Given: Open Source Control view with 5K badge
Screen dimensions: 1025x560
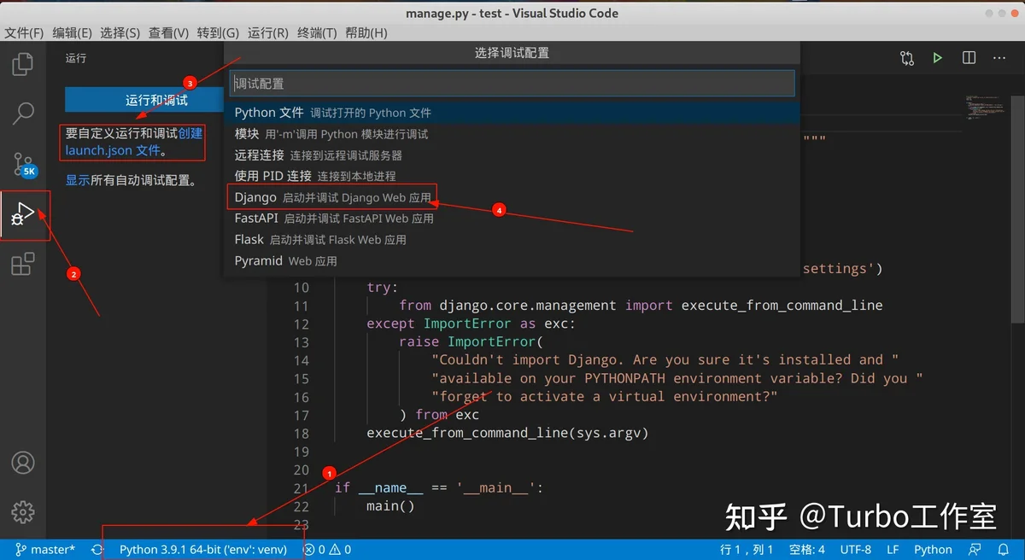Looking at the screenshot, I should (x=24, y=164).
